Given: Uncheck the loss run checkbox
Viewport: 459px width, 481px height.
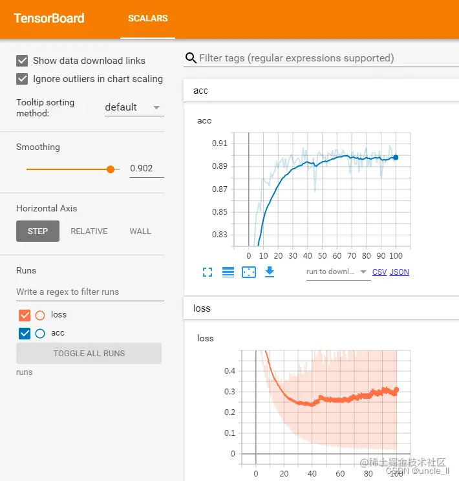Looking at the screenshot, I should click(25, 315).
